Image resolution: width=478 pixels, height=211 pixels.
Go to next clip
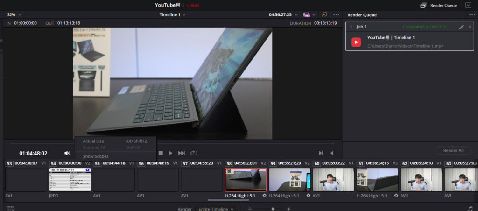(321, 153)
